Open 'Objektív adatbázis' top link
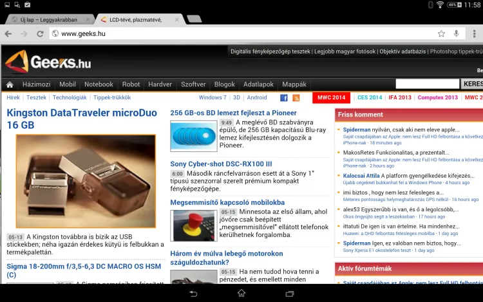Image resolution: width=483 pixels, height=302 pixels. (x=402, y=52)
